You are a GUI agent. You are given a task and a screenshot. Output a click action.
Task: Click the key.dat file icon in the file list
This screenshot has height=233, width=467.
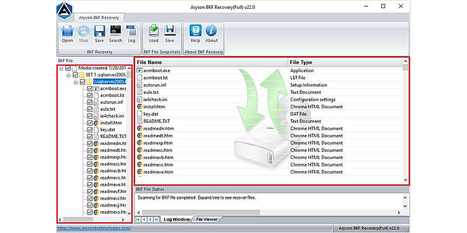point(140,114)
